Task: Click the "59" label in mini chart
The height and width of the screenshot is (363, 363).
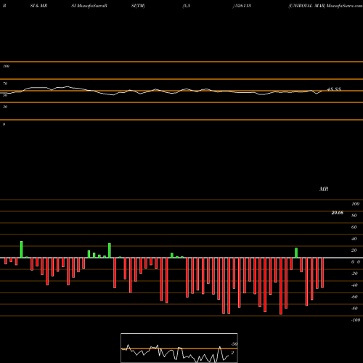Action: click(234, 344)
